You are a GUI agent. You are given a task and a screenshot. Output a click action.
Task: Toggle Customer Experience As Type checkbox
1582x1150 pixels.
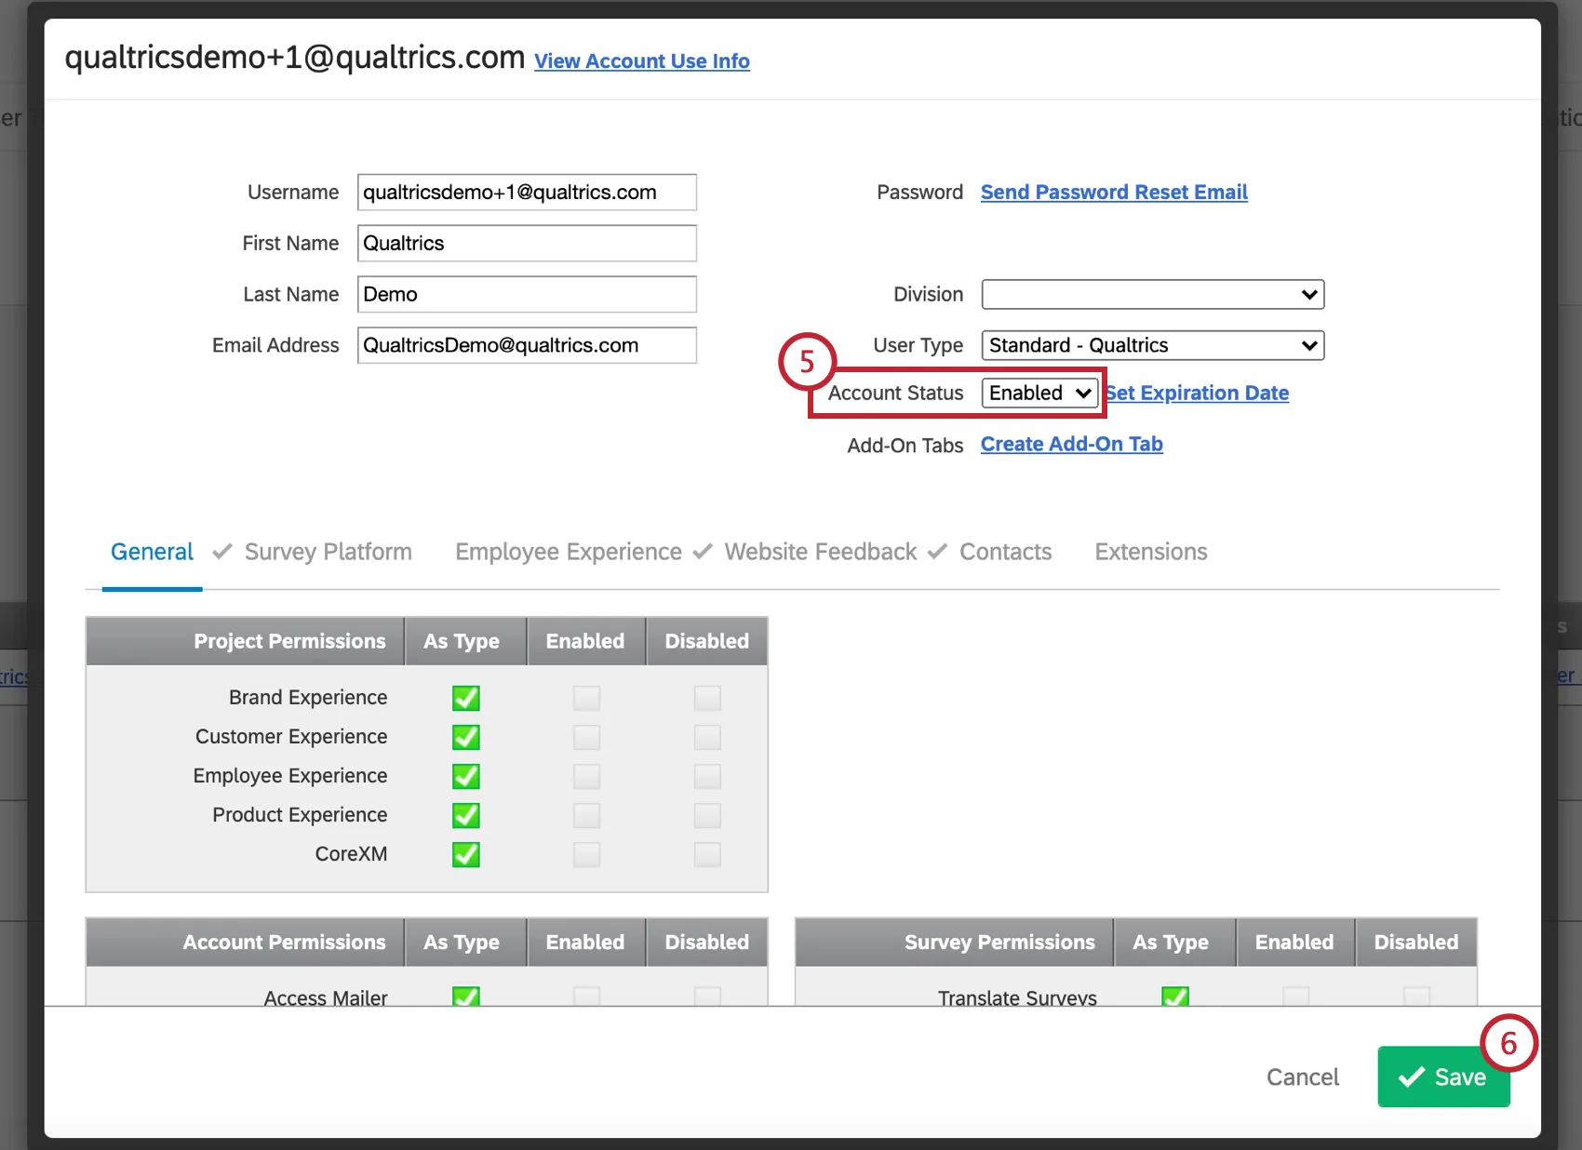point(466,737)
